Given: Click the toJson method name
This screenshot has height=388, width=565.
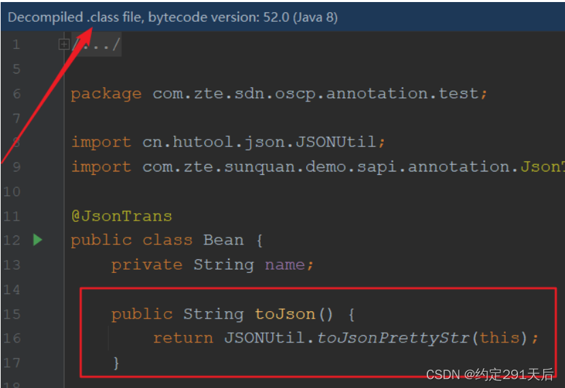Looking at the screenshot, I should coord(285,314).
